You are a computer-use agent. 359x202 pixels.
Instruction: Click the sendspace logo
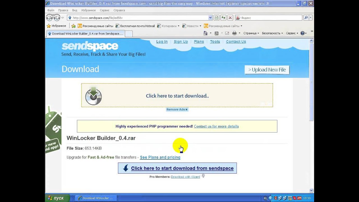[90, 46]
